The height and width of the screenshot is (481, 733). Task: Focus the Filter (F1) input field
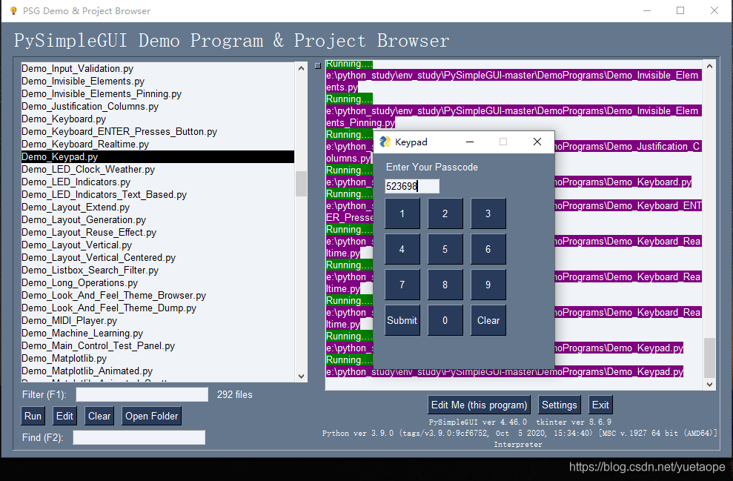click(x=142, y=394)
